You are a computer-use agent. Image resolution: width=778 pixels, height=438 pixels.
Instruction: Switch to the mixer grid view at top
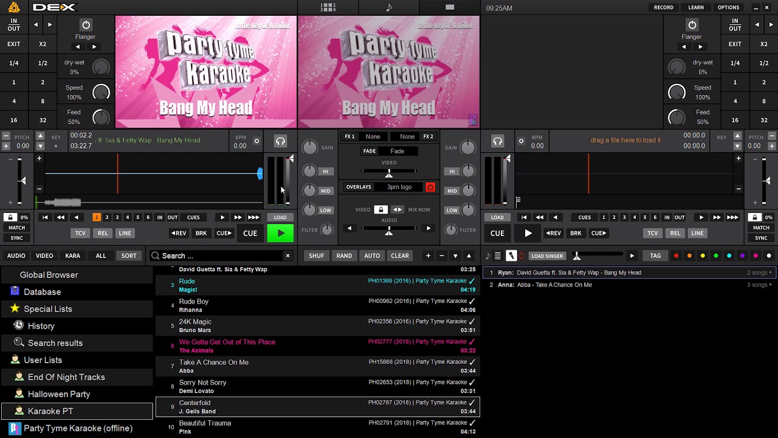pyautogui.click(x=328, y=7)
